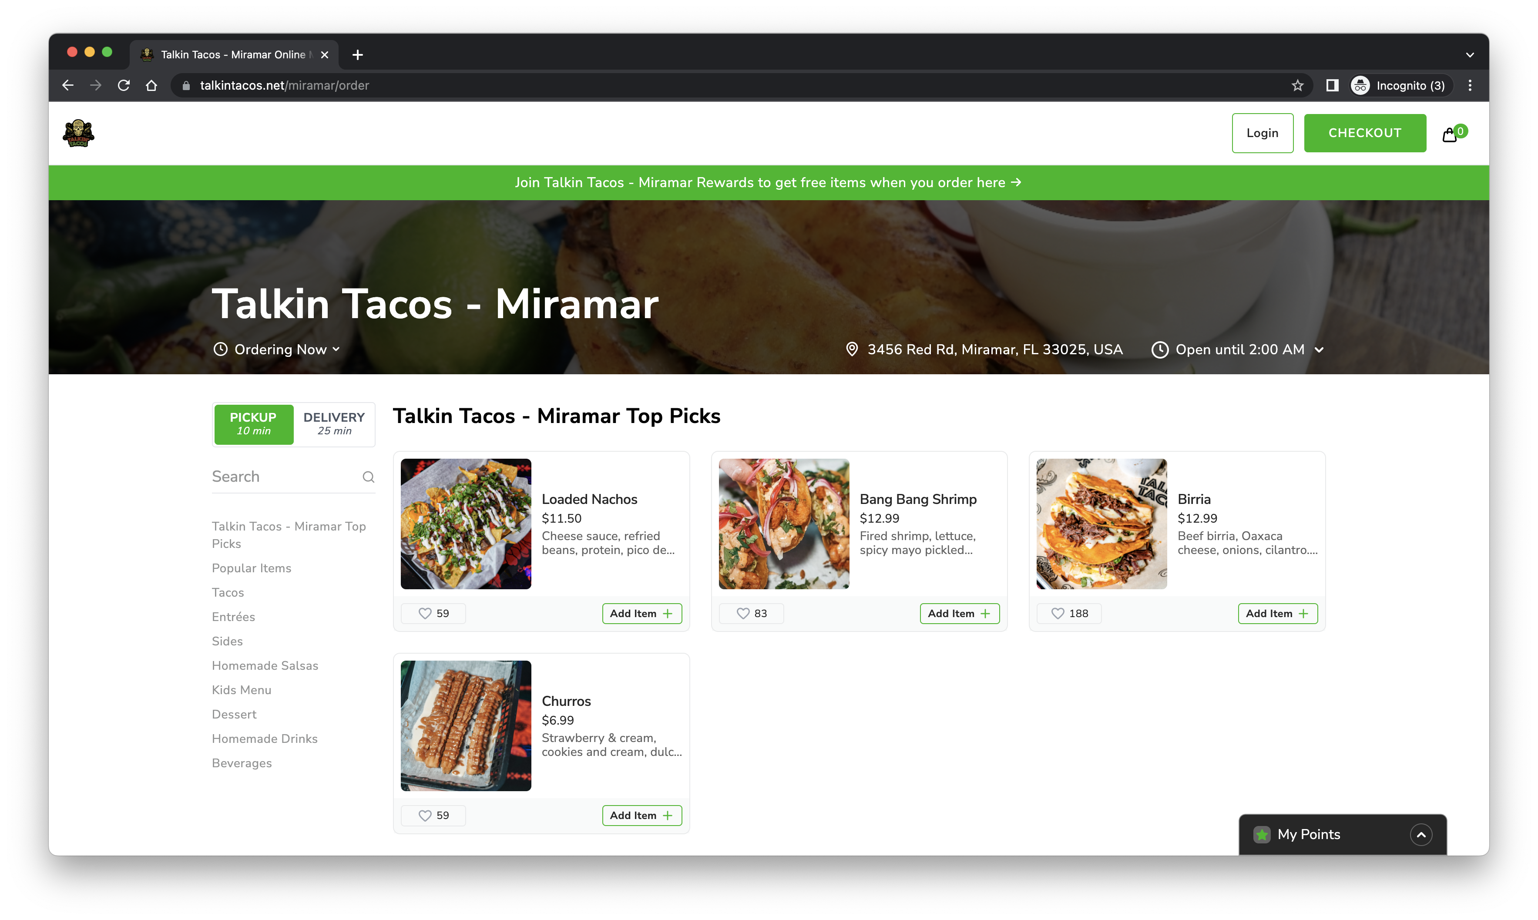The width and height of the screenshot is (1538, 920).
Task: Add Birria to order
Action: coord(1278,613)
